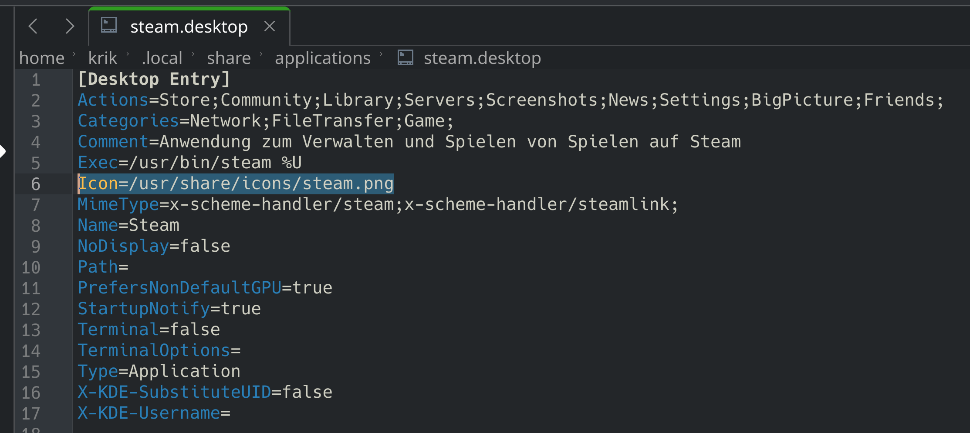Click Screenshots in the Actions list
This screenshot has width=970, height=433.
[x=541, y=100]
